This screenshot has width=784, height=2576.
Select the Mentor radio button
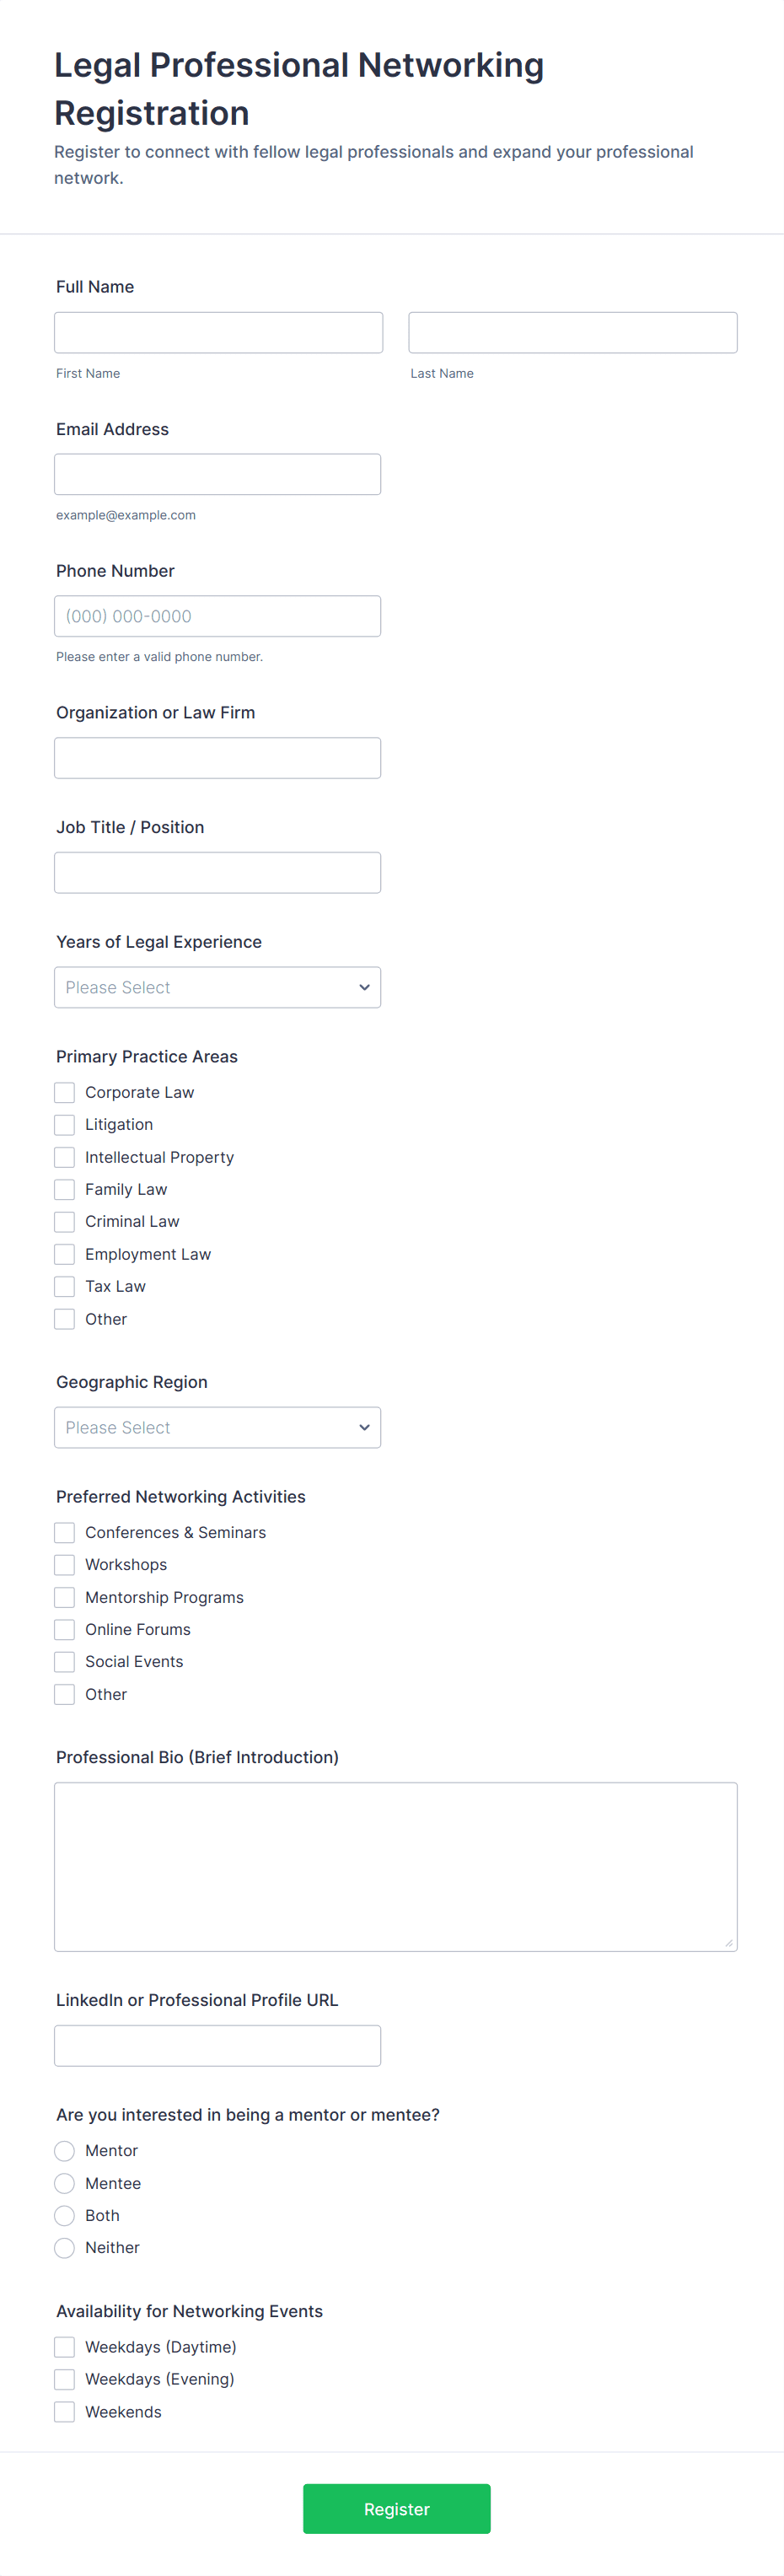(65, 2150)
